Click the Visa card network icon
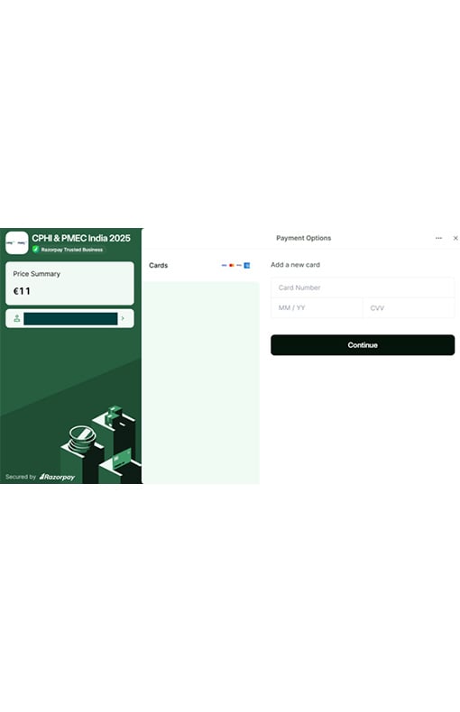The image size is (460, 712). (224, 265)
